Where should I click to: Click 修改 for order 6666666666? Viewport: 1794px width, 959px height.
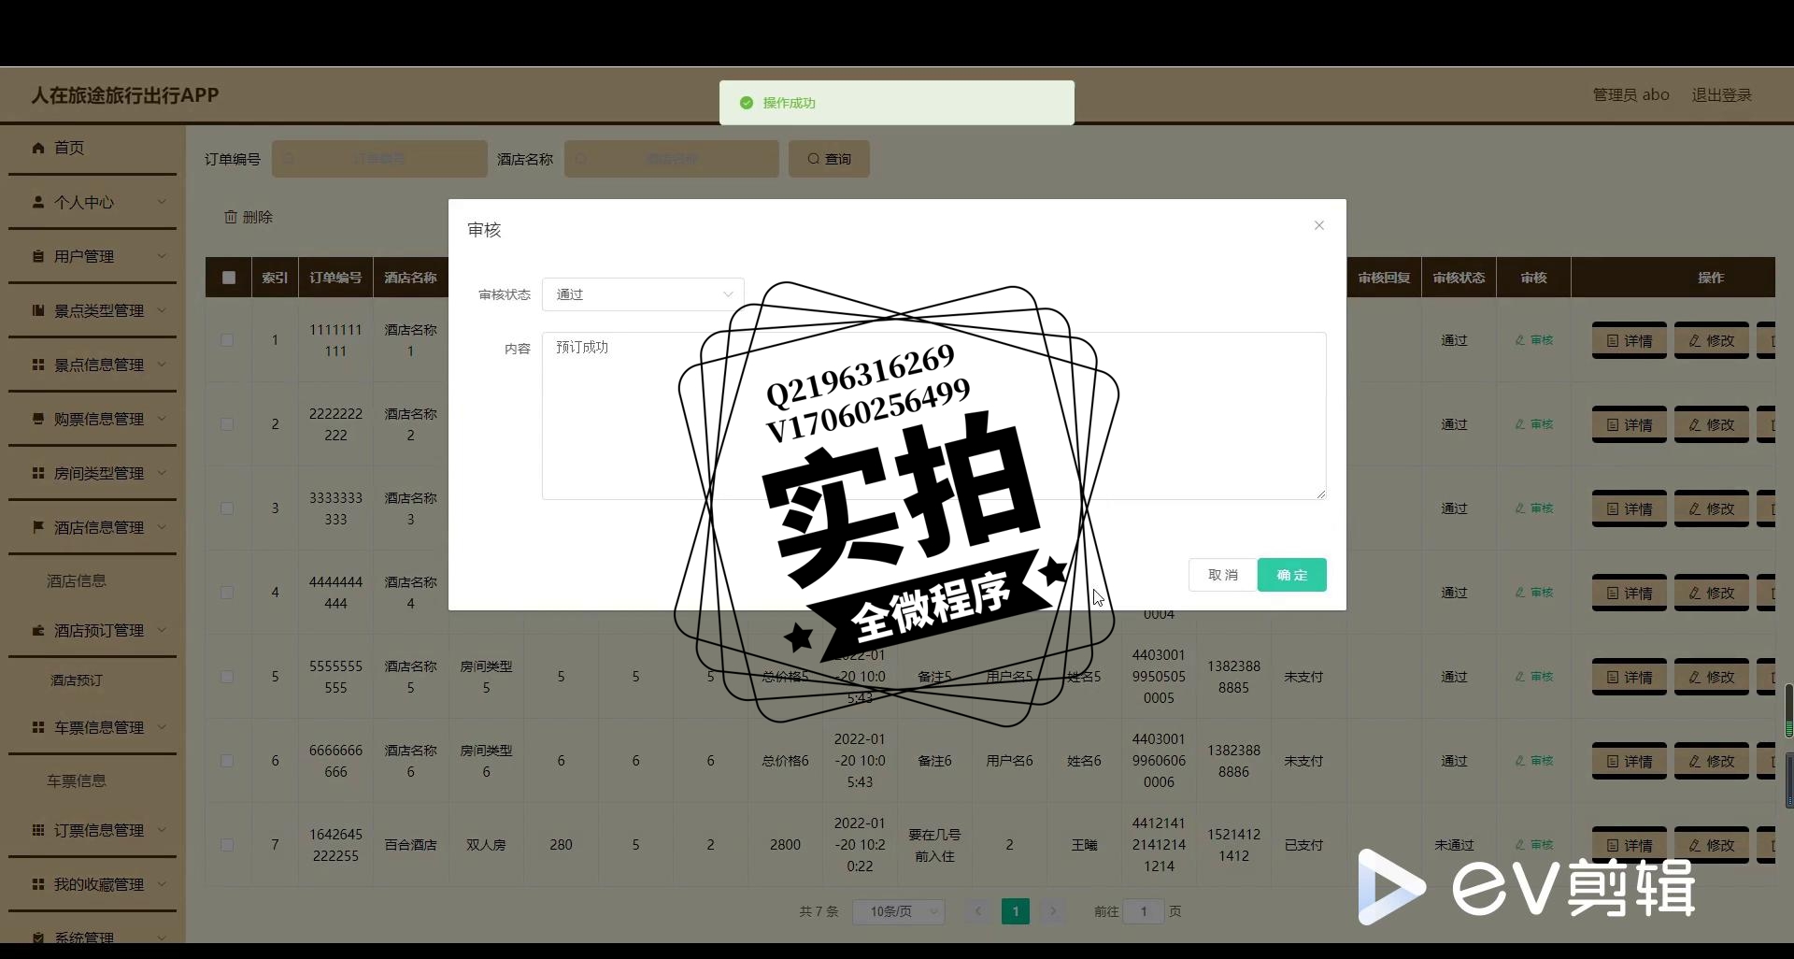[x=1711, y=762]
